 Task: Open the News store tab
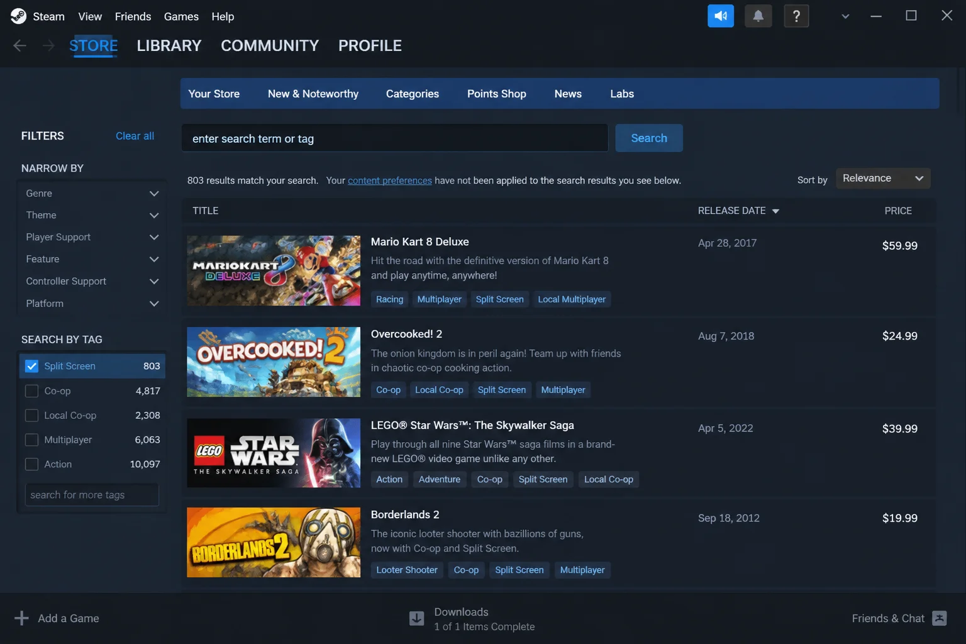coord(568,94)
